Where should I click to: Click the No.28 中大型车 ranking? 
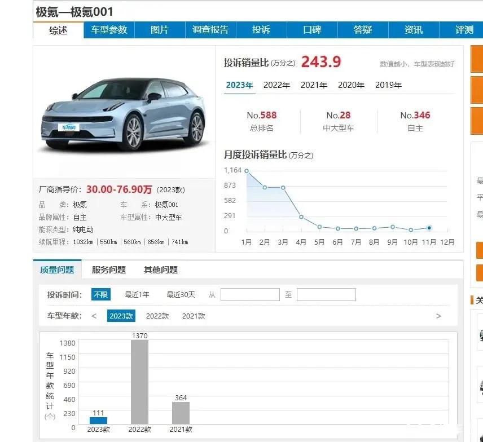click(x=339, y=121)
